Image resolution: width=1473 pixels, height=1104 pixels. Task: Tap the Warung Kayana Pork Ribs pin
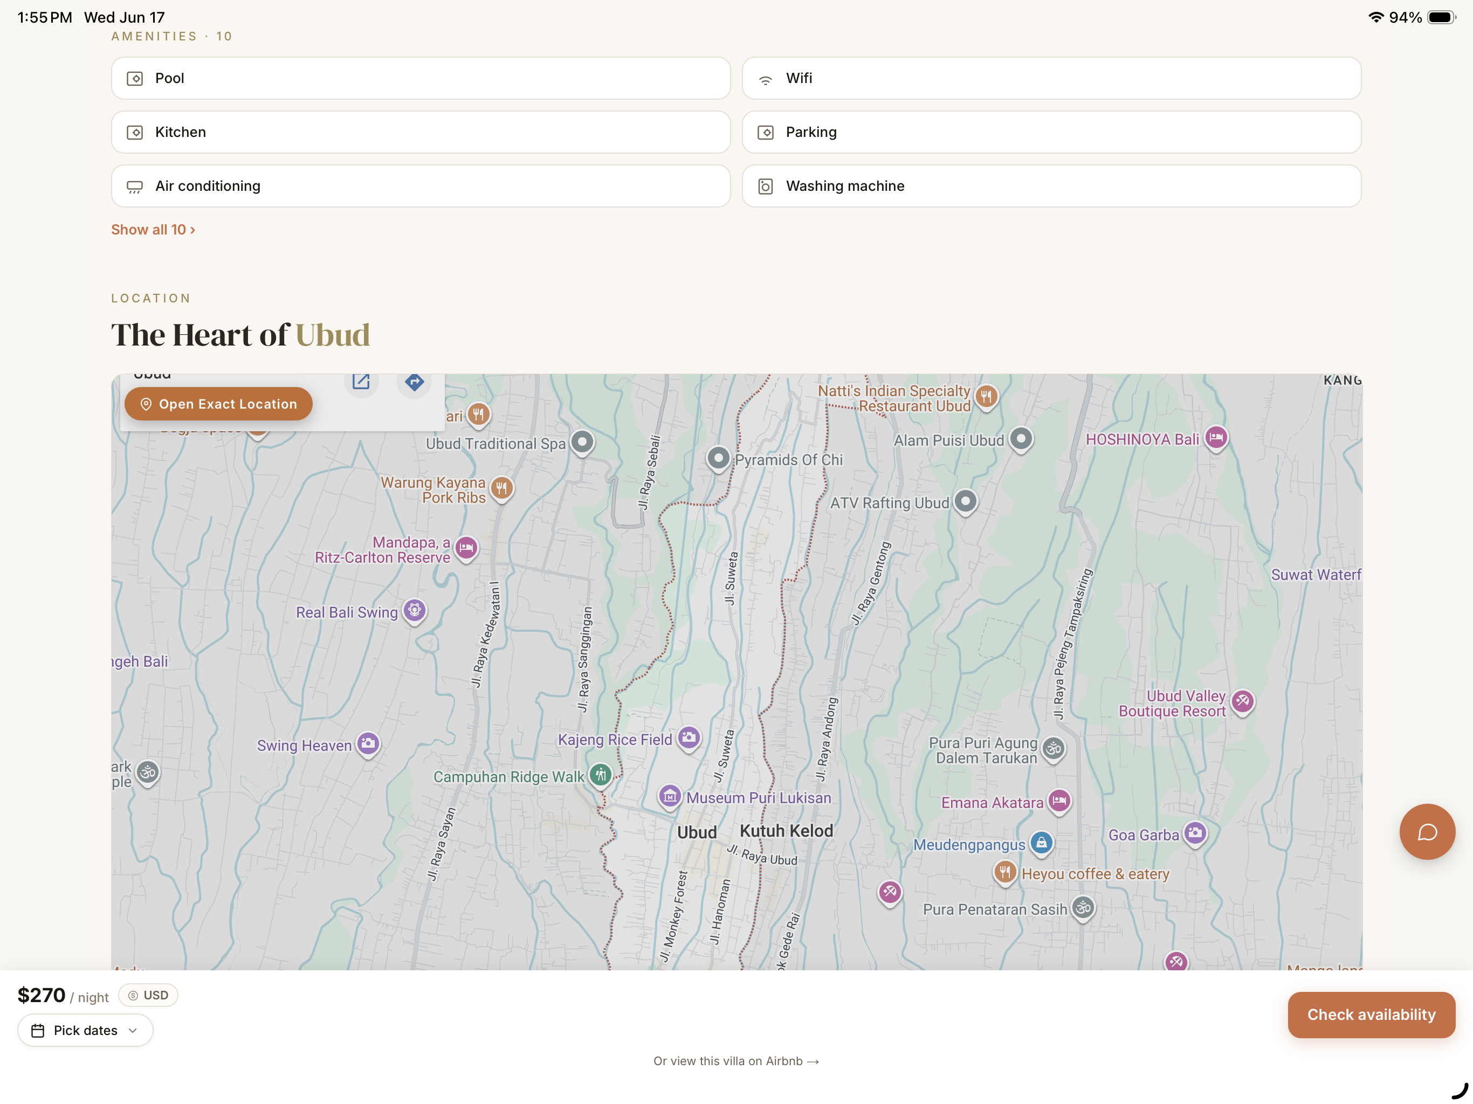501,489
